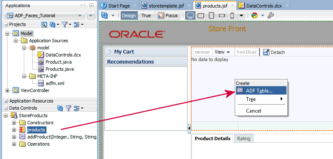This screenshot has height=159, width=333.
Task: Click the Projects filter funnel icon
Action: pos(64,25)
